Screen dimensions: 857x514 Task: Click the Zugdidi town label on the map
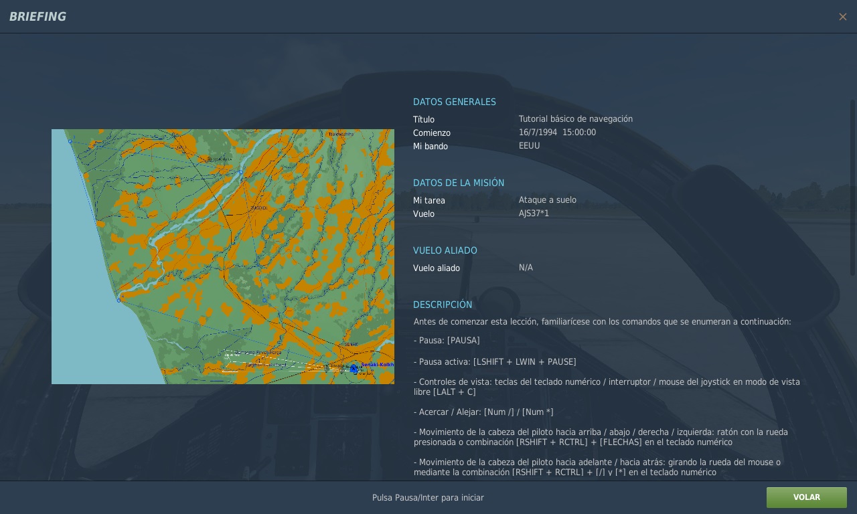point(258,208)
